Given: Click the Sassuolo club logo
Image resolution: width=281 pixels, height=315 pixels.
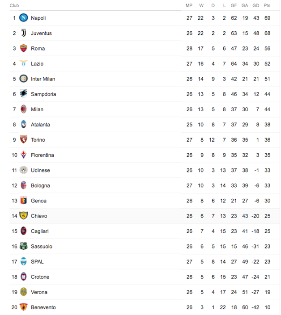Looking at the screenshot, I should (24, 246).
